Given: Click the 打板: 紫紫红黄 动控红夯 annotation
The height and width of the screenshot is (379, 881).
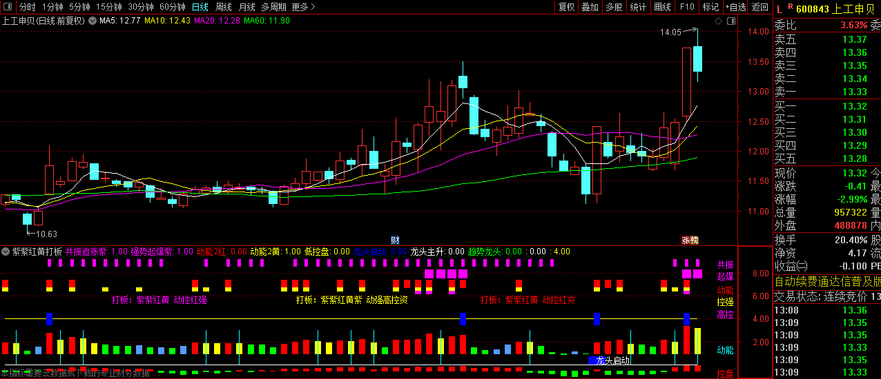Looking at the screenshot, I should 527,300.
